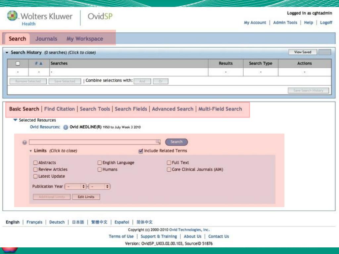The width and height of the screenshot is (339, 254).
Task: Click the Ovid MEDLINE info icon
Action: 66,127
